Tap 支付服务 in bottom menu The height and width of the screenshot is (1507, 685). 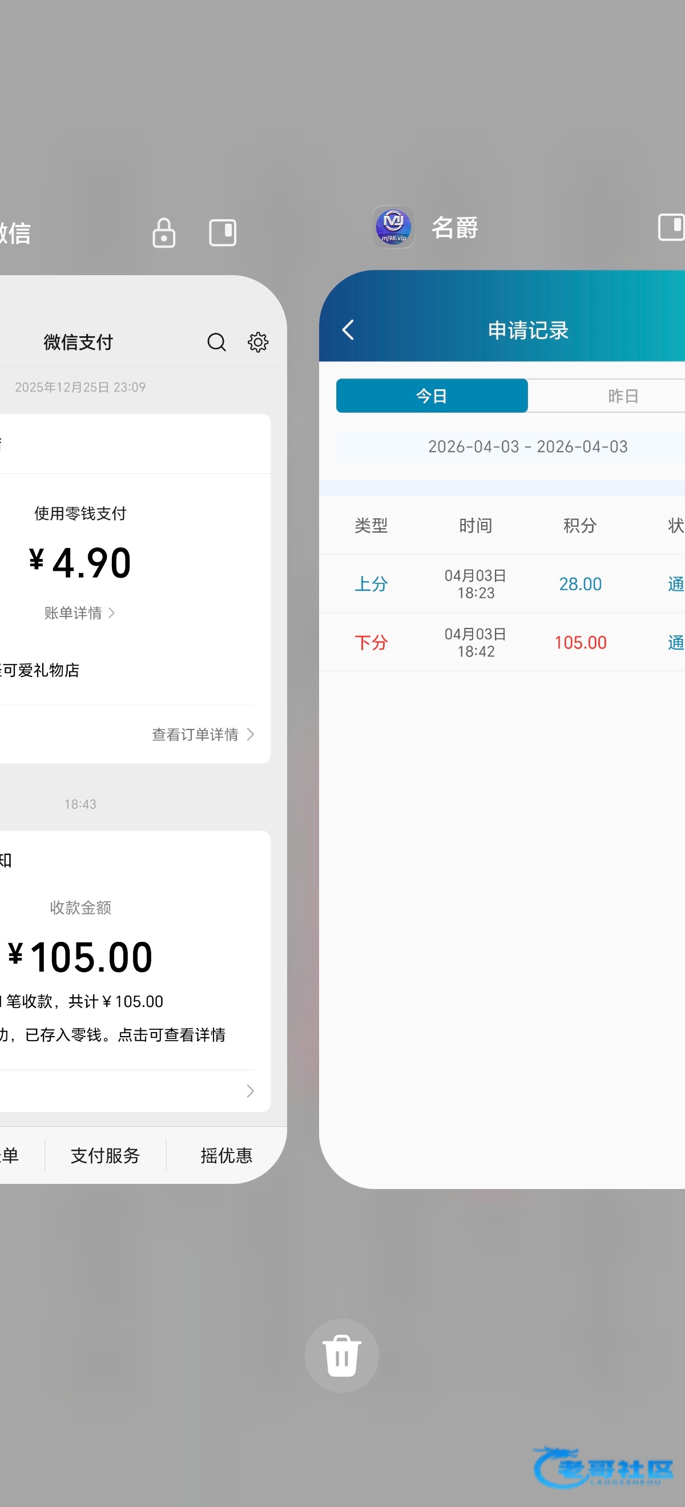(105, 1155)
